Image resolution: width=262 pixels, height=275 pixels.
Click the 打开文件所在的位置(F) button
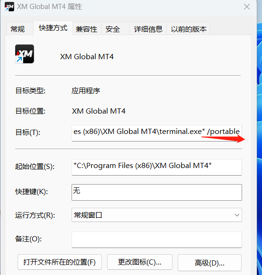pos(60,262)
